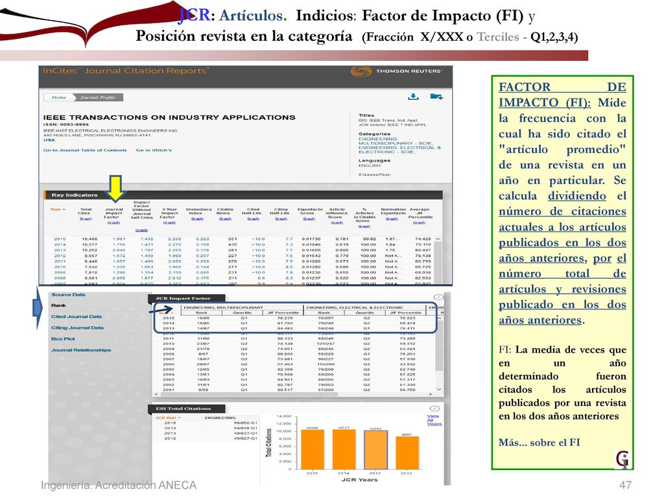
Task: Click the journal title IEEE Transactions on Industry Applications
Action: pos(169,117)
